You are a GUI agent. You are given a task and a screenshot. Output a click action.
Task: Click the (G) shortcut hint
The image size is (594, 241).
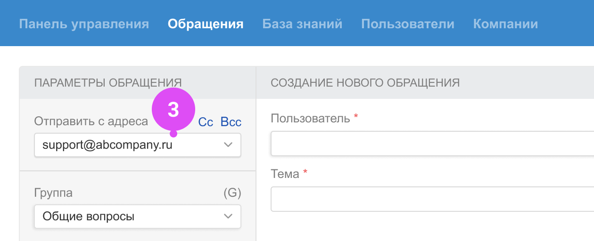231,193
